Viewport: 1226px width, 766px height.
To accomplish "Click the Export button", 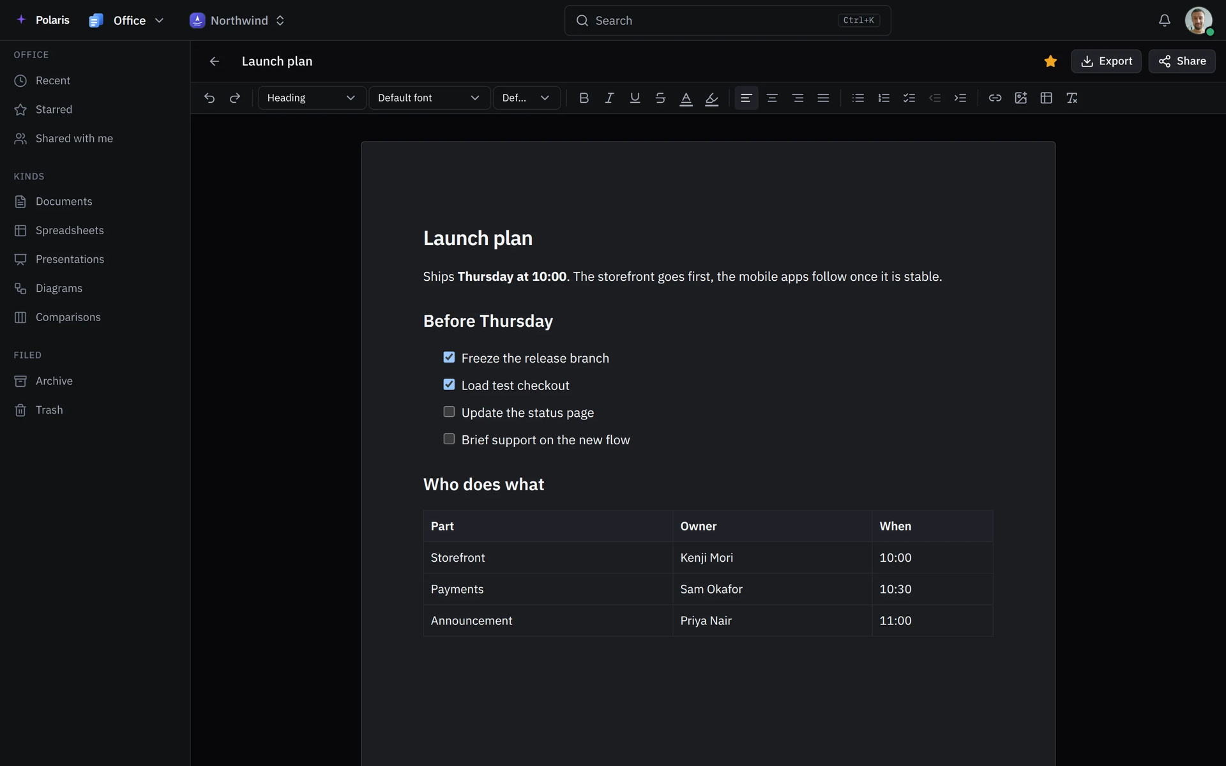I will (x=1106, y=61).
